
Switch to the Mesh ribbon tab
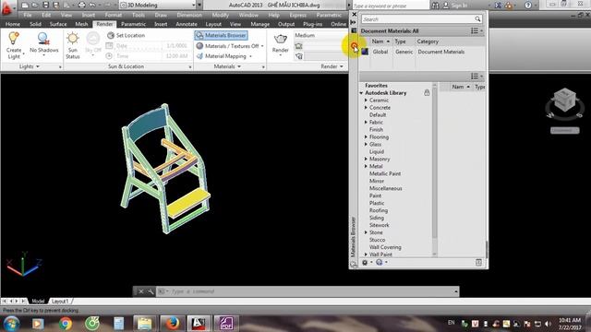pyautogui.click(x=81, y=24)
